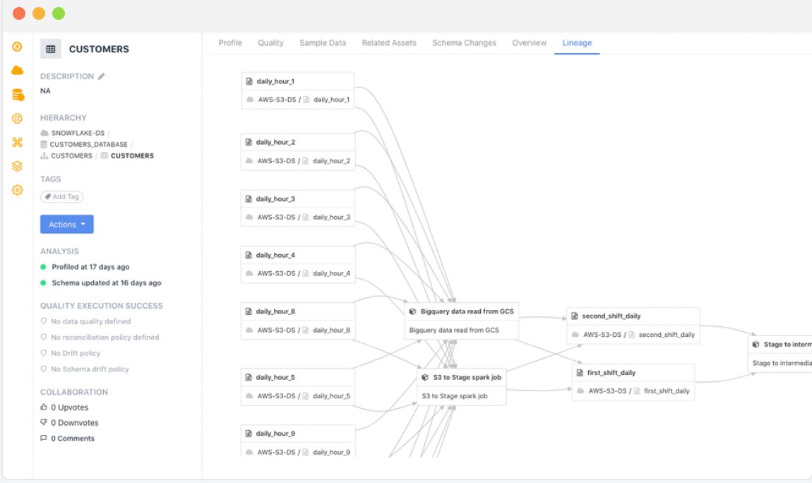The height and width of the screenshot is (483, 812).
Task: Switch to the Schema Changes tab
Action: pyautogui.click(x=464, y=43)
